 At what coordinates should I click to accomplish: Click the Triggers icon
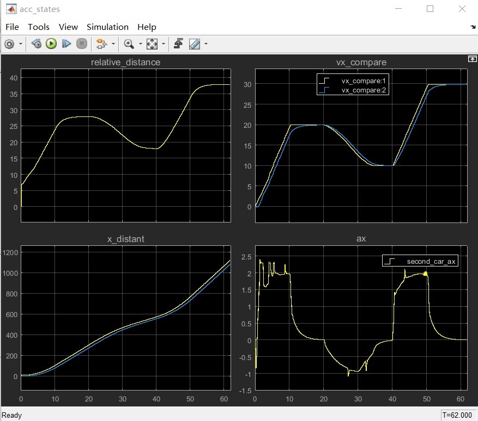pos(178,44)
